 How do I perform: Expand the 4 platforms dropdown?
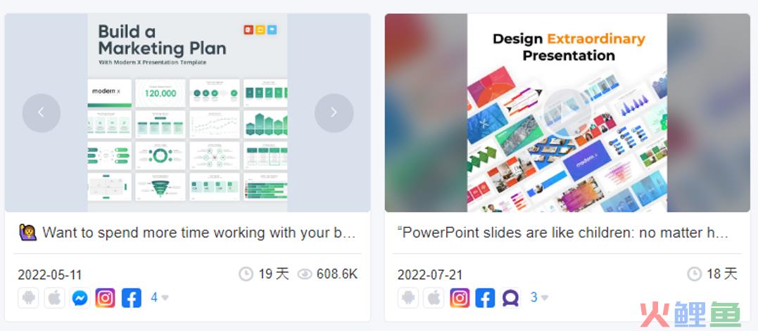coord(160,298)
